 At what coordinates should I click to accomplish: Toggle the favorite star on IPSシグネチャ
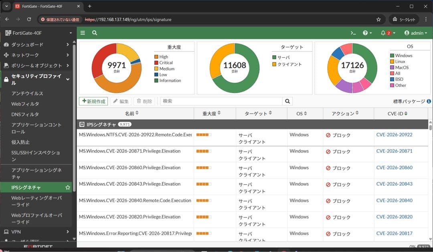(68, 187)
